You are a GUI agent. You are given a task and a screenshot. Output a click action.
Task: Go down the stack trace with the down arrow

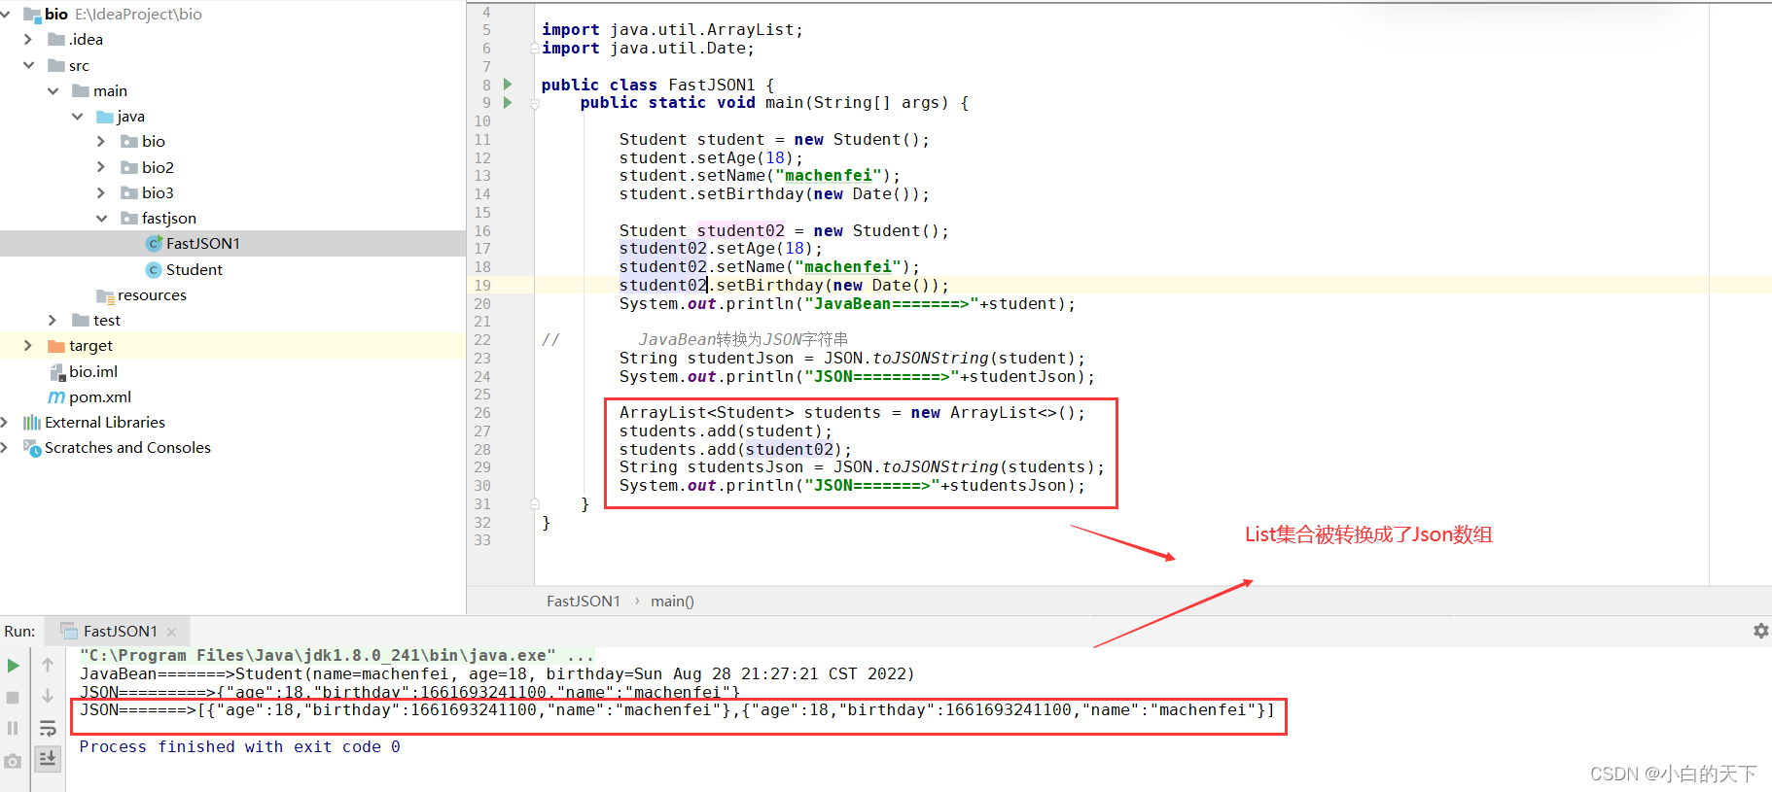[x=48, y=697]
